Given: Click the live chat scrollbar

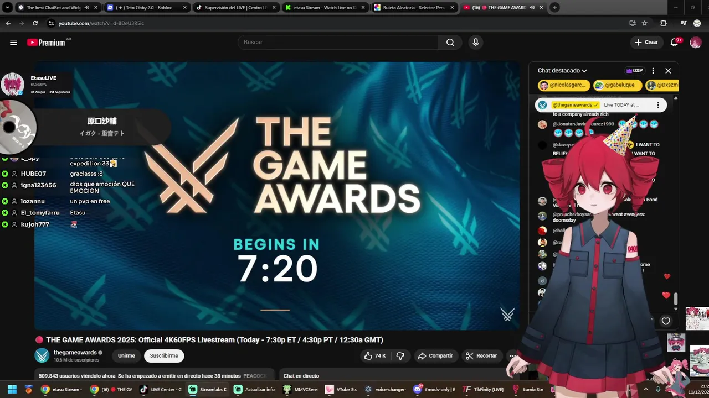Looking at the screenshot, I should coord(676,299).
